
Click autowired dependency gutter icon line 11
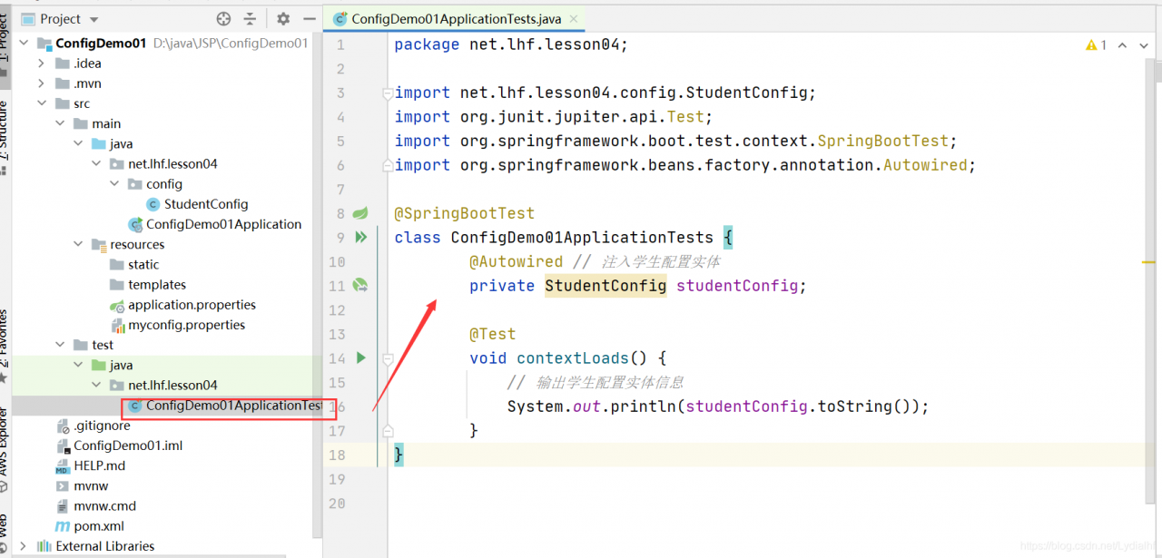(360, 286)
